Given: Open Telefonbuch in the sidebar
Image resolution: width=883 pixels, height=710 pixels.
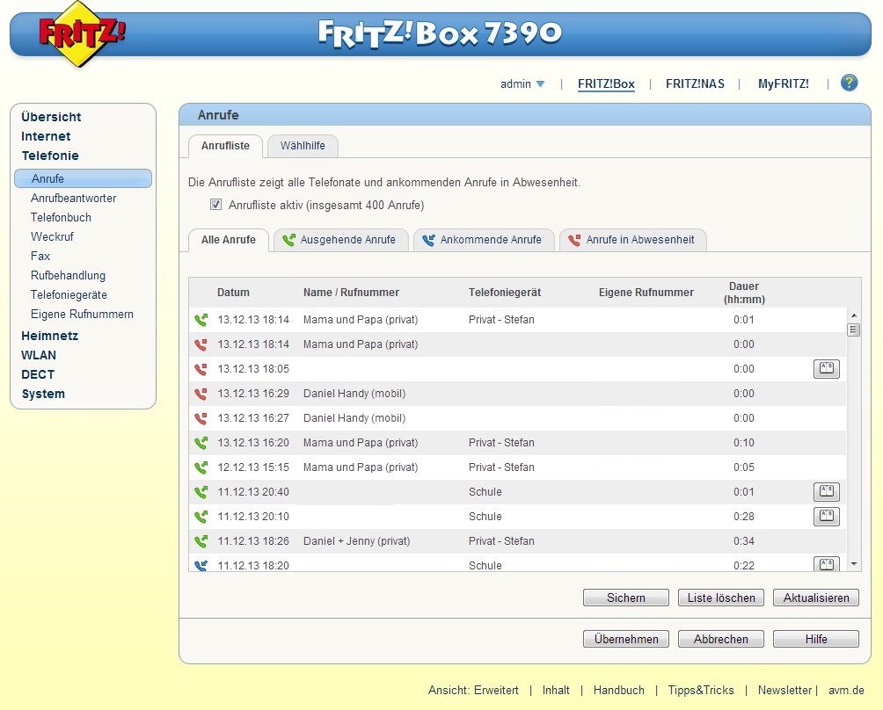Looking at the screenshot, I should click(61, 217).
